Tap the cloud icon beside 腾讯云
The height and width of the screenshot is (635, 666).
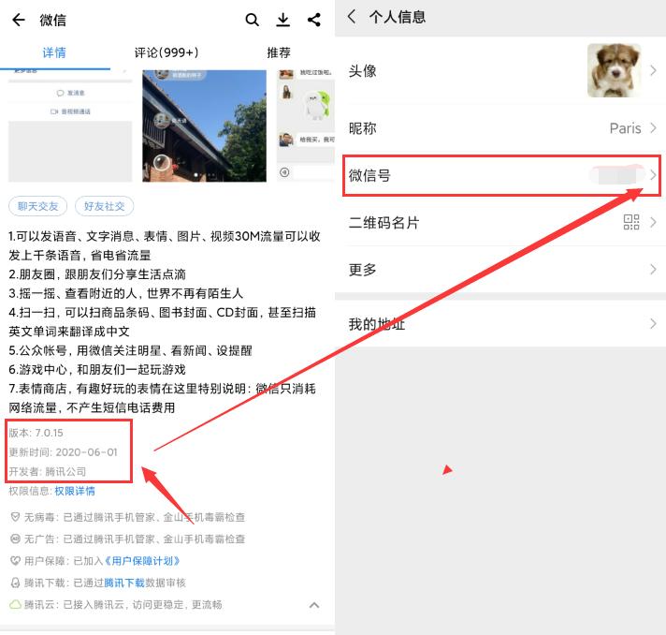15,604
